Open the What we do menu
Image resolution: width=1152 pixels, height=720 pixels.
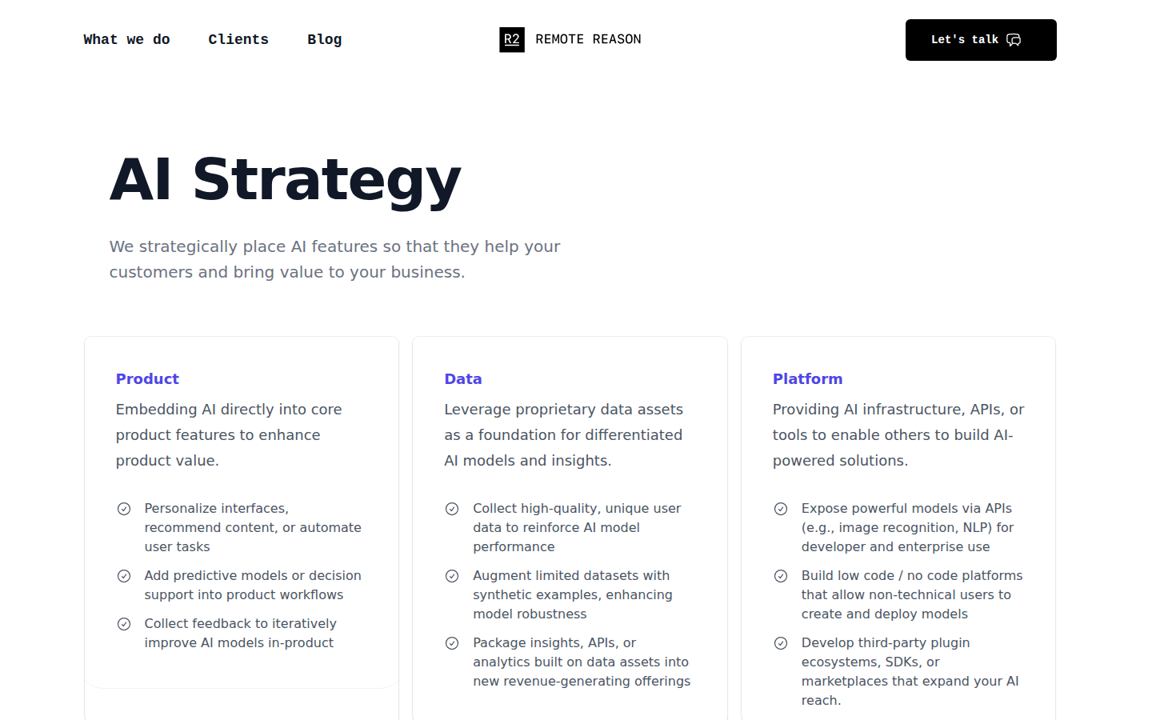point(126,39)
